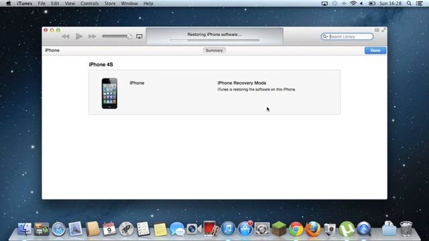Click the AirPlay mirroring menu bar icon
Image resolution: width=429 pixels, height=241 pixels.
click(x=324, y=3)
